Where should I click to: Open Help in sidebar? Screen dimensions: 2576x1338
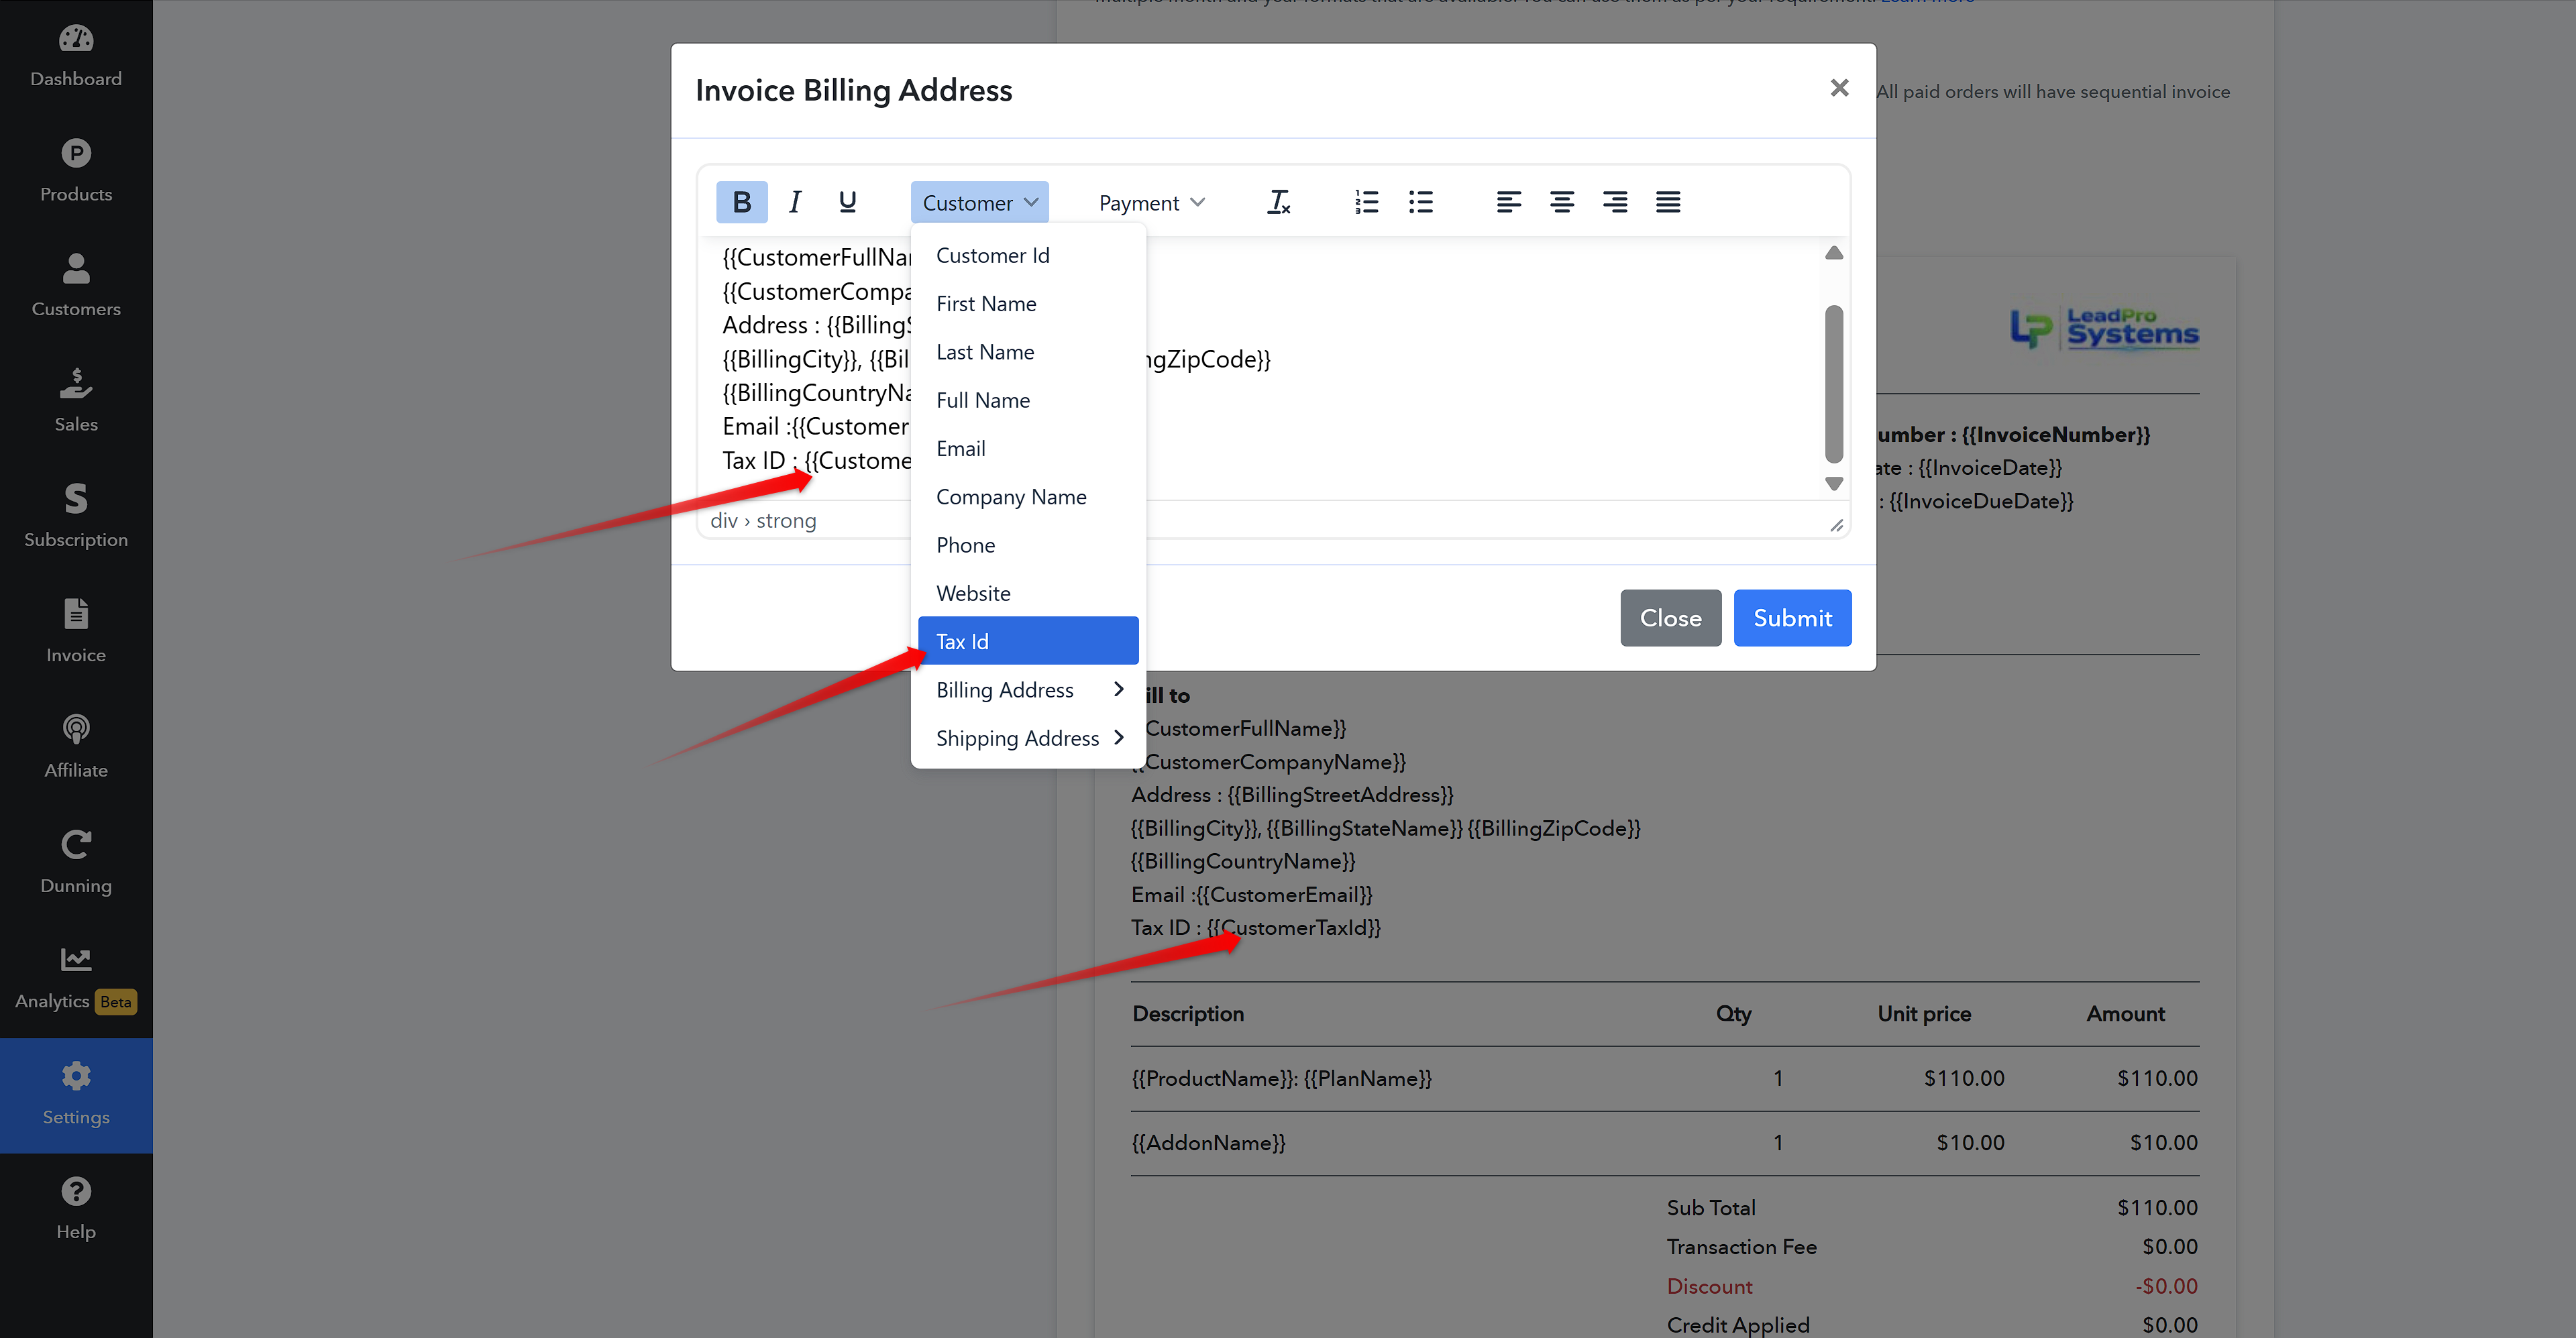click(x=76, y=1209)
